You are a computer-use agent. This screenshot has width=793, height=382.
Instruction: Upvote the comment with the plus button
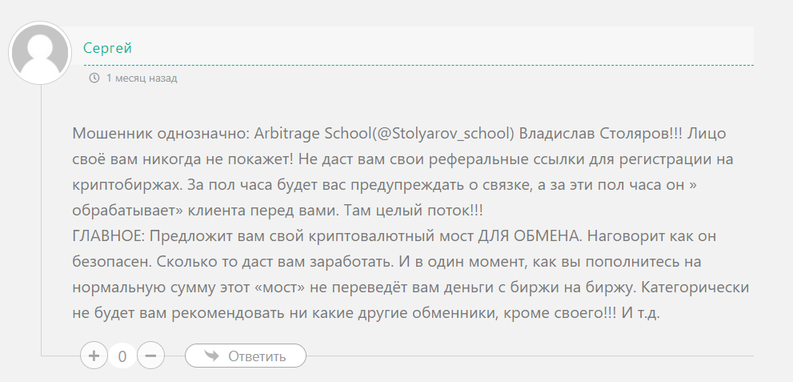tap(94, 356)
